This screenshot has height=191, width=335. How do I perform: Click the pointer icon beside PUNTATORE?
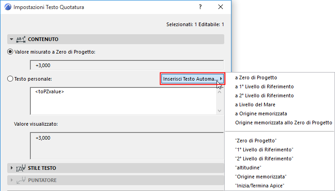click(21, 180)
